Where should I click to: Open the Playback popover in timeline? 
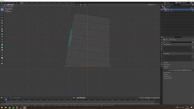pos(6,98)
